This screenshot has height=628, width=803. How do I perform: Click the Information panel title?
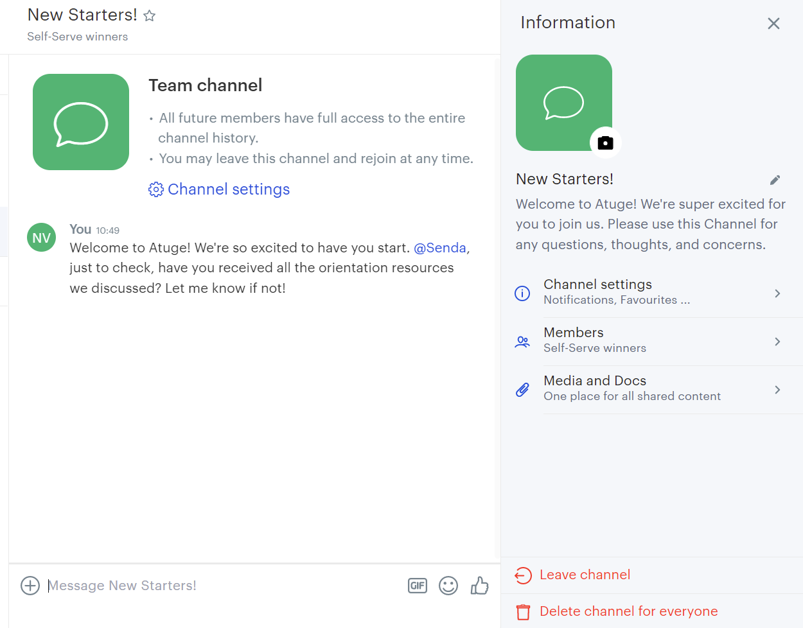(x=568, y=22)
